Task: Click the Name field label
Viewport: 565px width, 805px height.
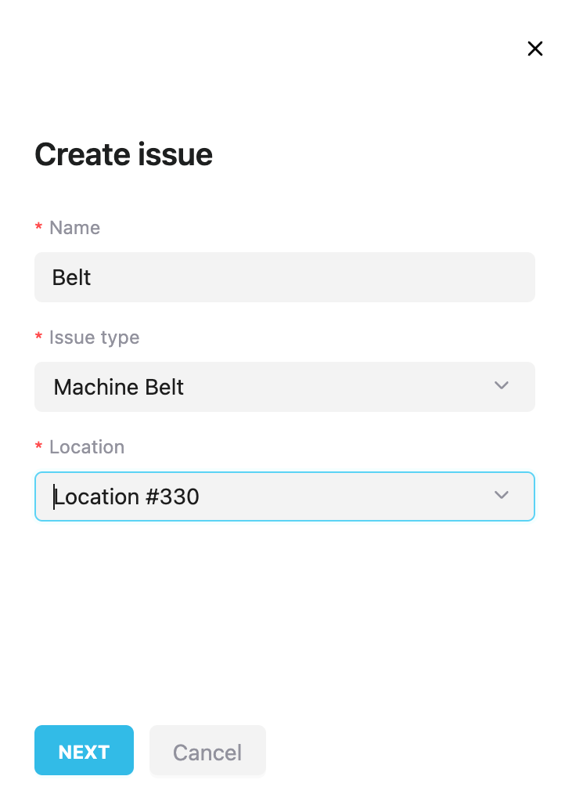Action: [74, 227]
